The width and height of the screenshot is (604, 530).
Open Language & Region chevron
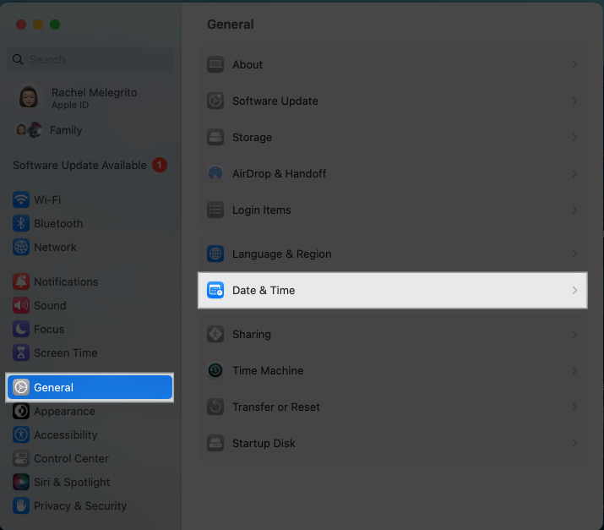(574, 254)
